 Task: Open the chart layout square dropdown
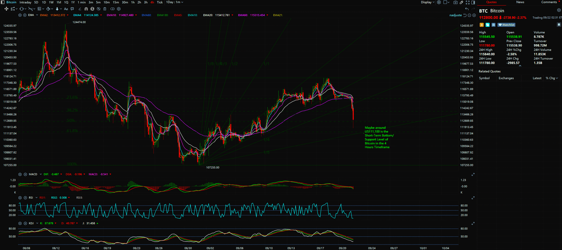pos(446,2)
